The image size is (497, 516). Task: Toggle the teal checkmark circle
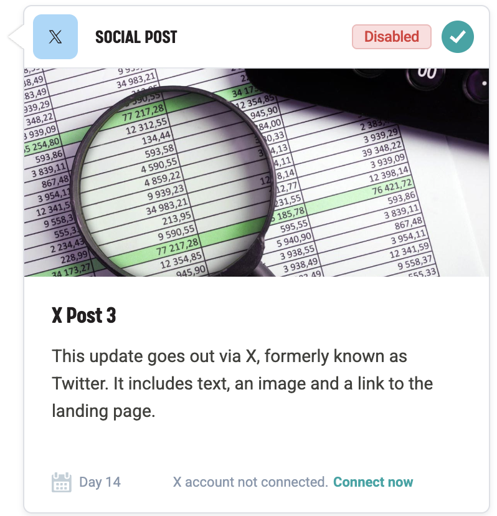(x=458, y=37)
